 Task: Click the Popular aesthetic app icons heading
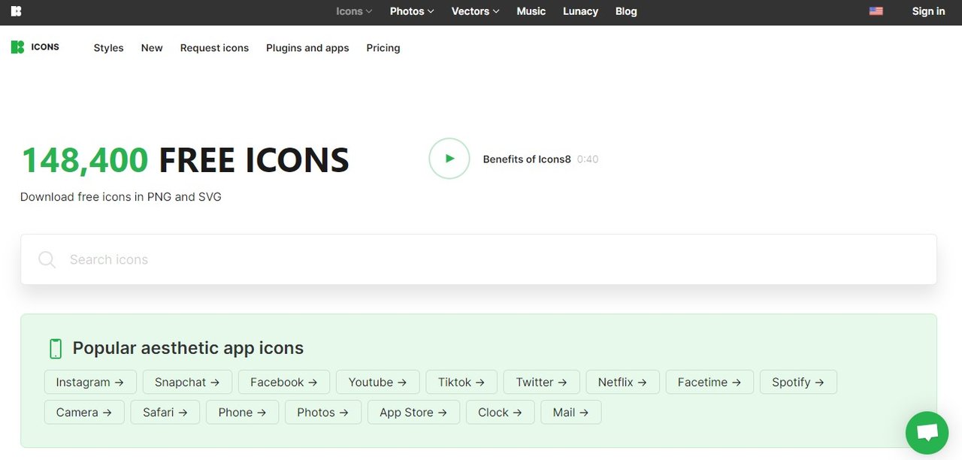(188, 348)
